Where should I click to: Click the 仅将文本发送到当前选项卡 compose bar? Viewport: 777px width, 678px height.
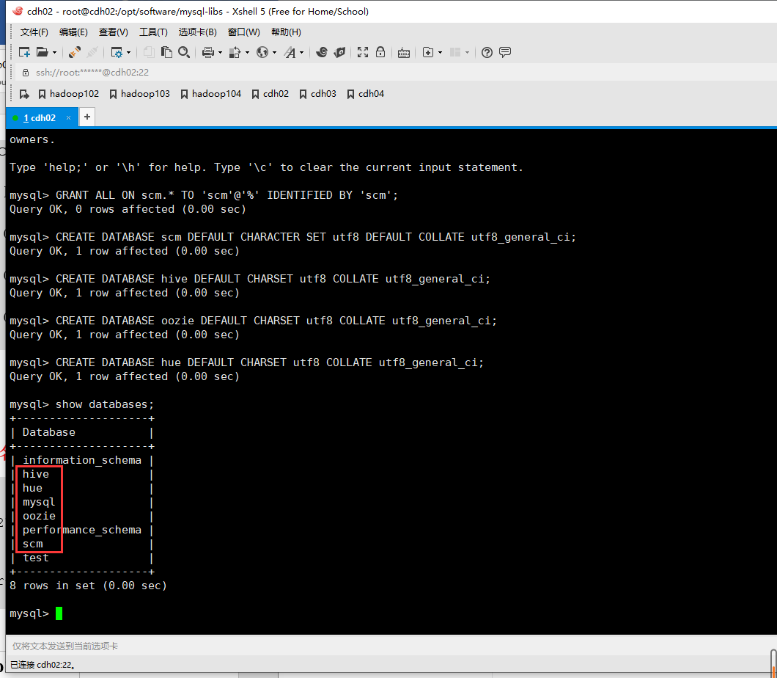(391, 646)
